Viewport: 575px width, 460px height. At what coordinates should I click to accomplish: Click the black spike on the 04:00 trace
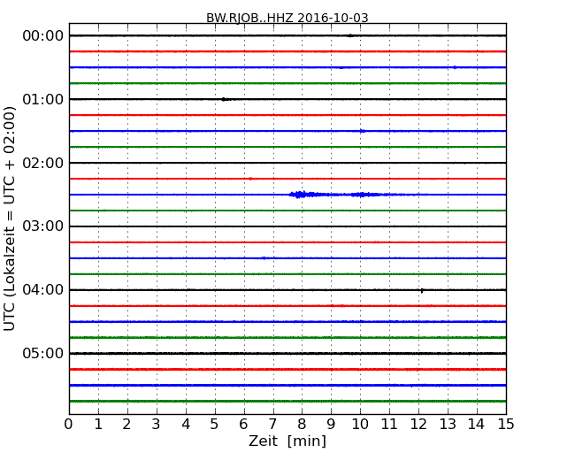point(422,290)
